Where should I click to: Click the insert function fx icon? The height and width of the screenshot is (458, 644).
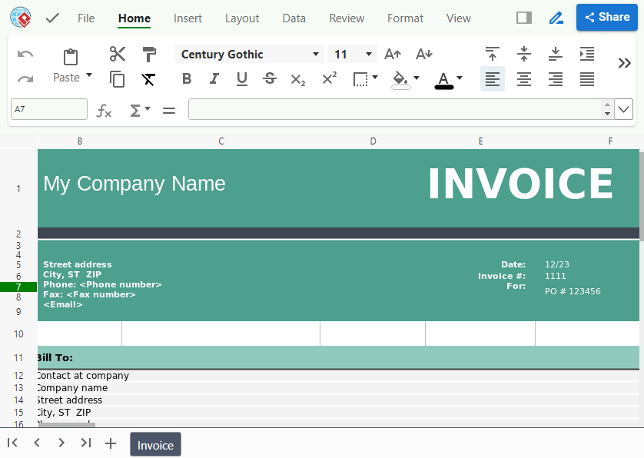(104, 111)
